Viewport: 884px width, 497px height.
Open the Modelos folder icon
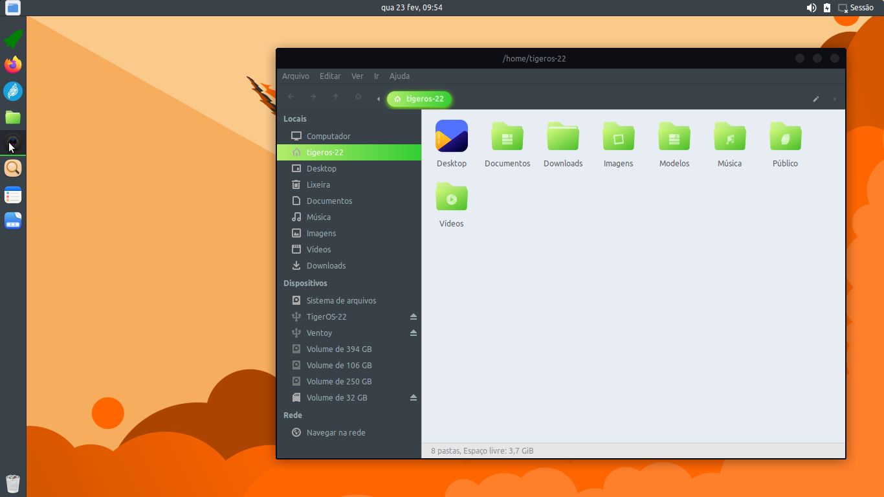(x=674, y=136)
